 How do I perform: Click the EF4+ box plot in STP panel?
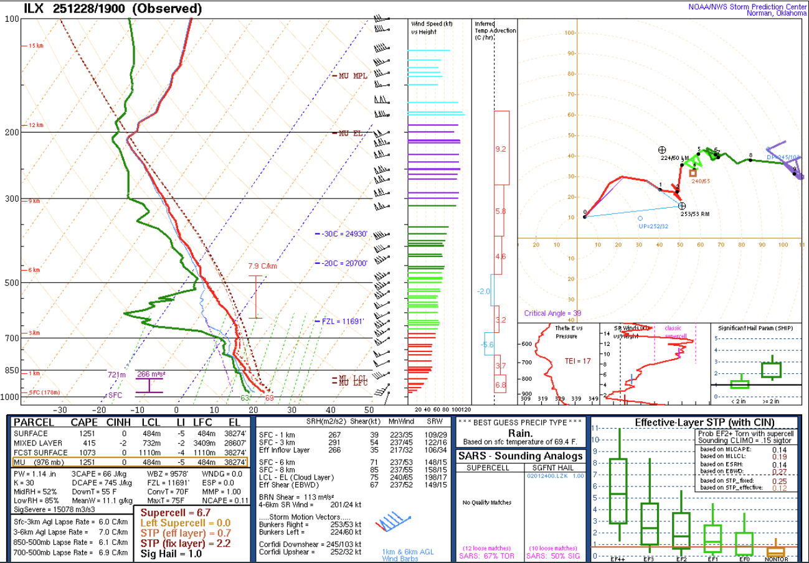(618, 491)
